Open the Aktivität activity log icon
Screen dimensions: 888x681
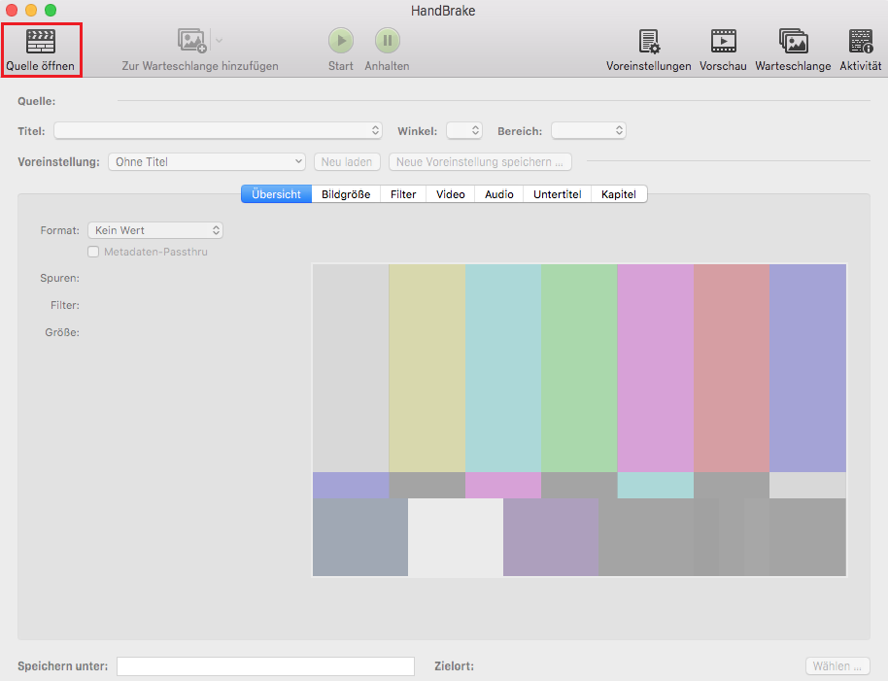coord(860,41)
